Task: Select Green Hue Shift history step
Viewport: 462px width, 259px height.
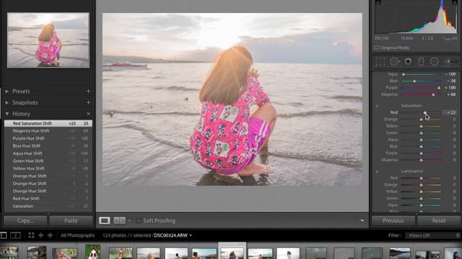Action: pos(48,161)
